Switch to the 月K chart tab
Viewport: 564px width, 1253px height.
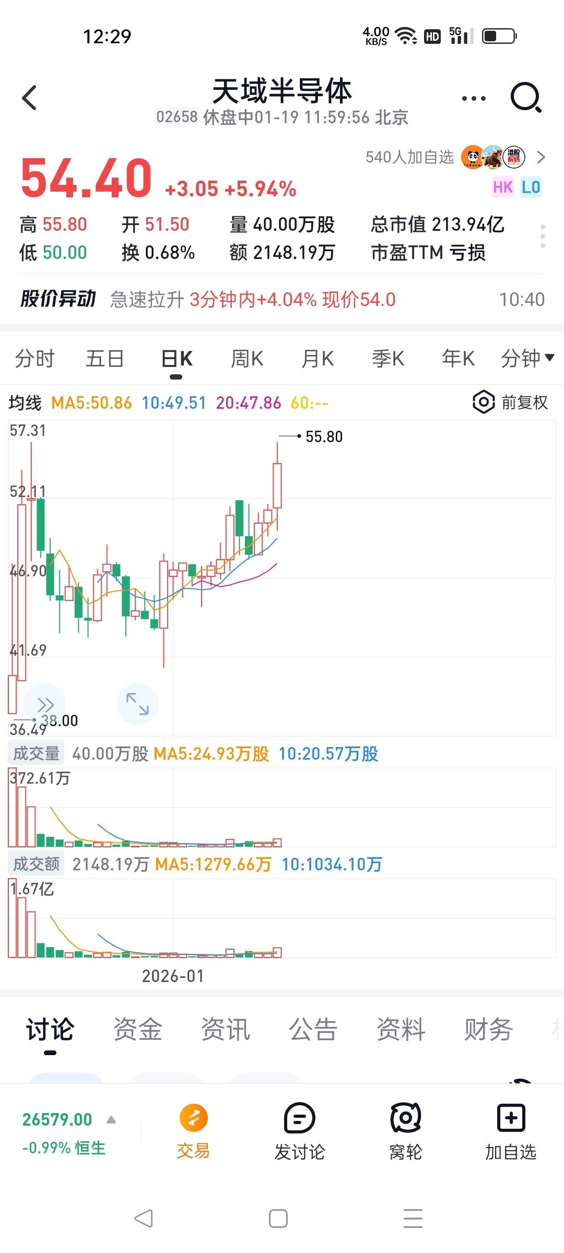pos(317,359)
